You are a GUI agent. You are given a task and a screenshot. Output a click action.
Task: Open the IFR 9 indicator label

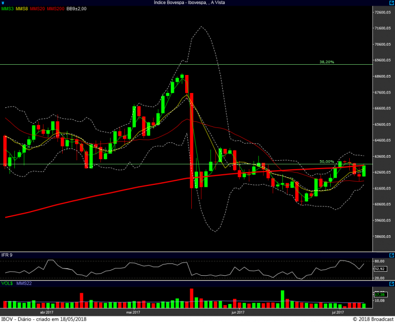point(7,255)
